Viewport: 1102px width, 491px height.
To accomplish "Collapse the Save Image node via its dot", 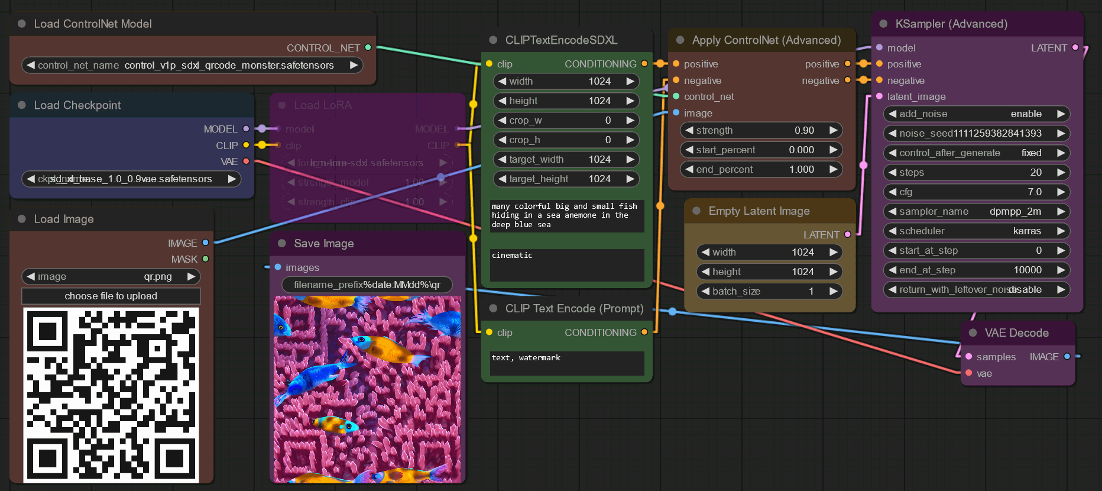I will click(x=282, y=243).
